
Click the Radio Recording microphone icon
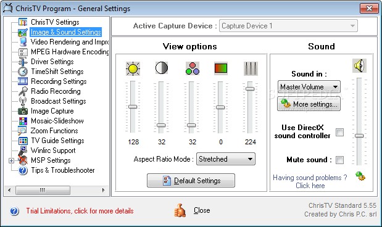point(23,91)
